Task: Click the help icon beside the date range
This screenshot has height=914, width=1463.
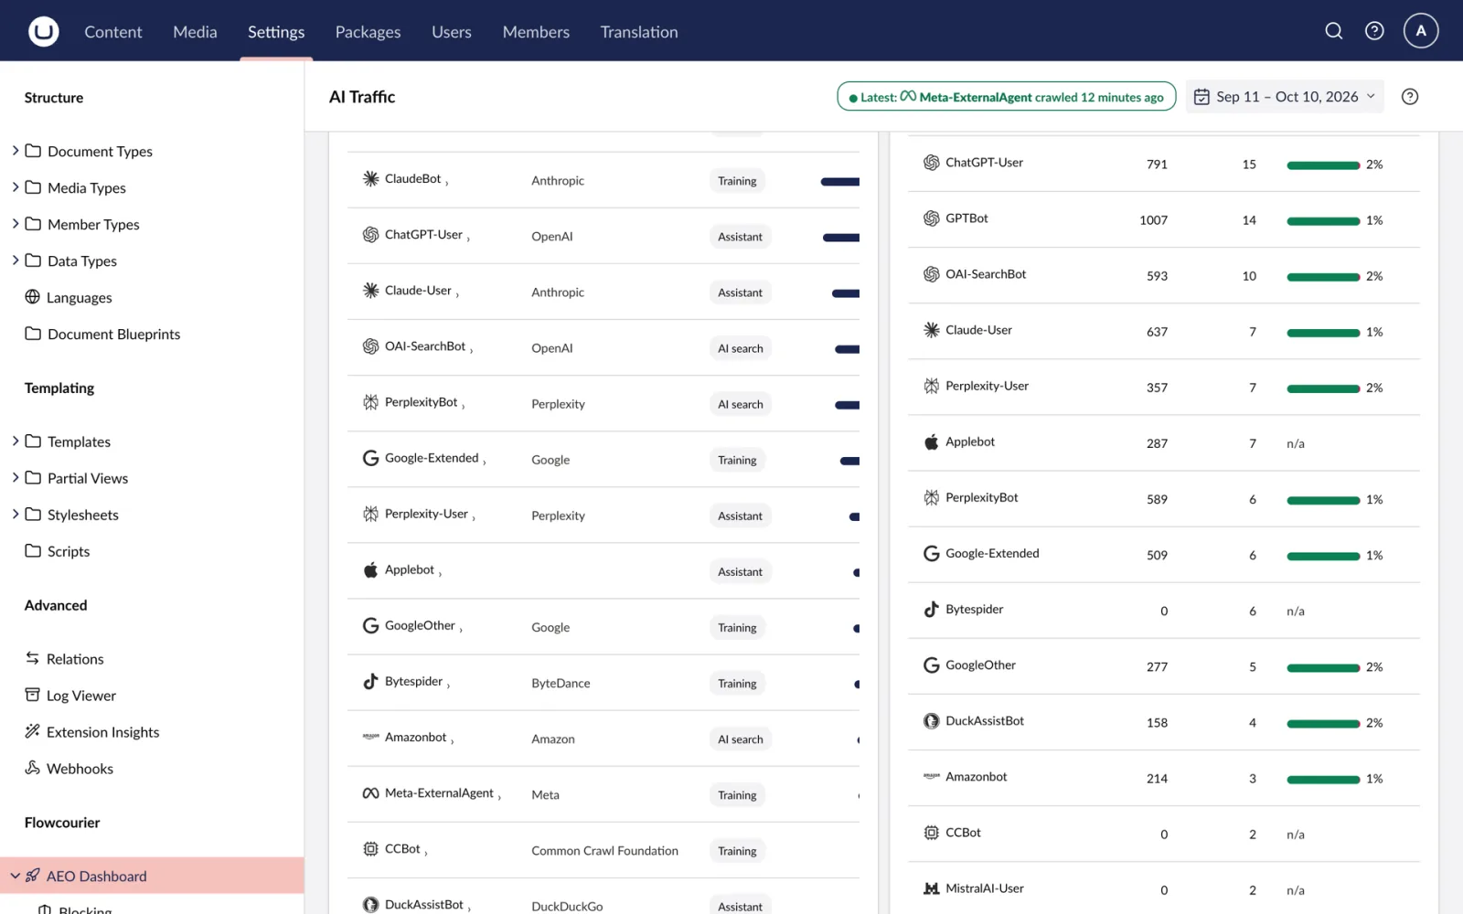Action: coord(1410,97)
